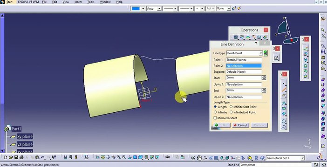Image resolution: width=327 pixels, height=167 pixels.
Task: Toggle the green lock beside Line type
Action: (x=265, y=53)
